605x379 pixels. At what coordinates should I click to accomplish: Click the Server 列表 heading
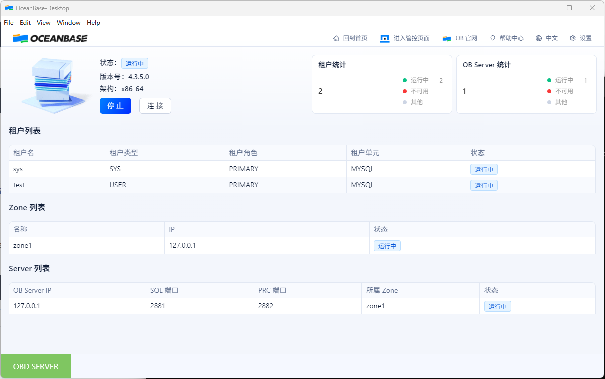[x=29, y=269]
